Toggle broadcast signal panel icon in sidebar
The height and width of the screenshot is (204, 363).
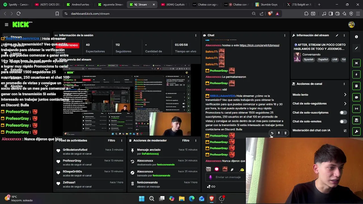(x=356, y=109)
